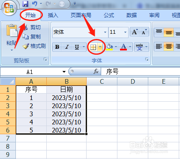Align text left
Screen dimensions: 180x159
159,47
